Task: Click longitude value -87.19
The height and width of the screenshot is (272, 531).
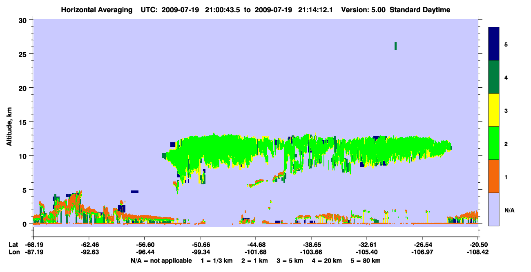Action: point(33,252)
